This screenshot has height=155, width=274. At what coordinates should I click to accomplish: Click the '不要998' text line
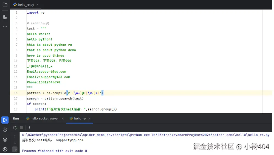tap(49, 61)
